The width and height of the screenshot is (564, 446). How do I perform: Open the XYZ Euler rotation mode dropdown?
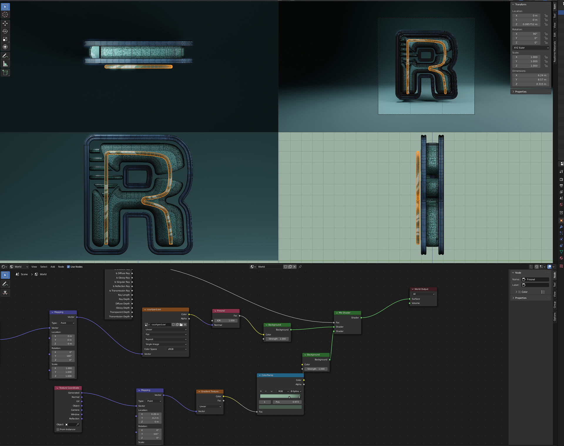coord(531,48)
